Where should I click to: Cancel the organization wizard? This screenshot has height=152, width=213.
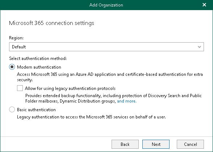click(x=190, y=144)
